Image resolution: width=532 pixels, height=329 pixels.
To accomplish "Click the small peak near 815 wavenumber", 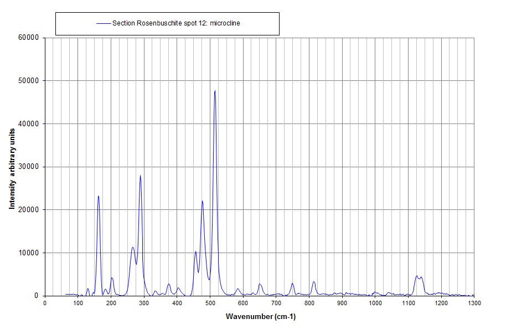I will click(314, 282).
